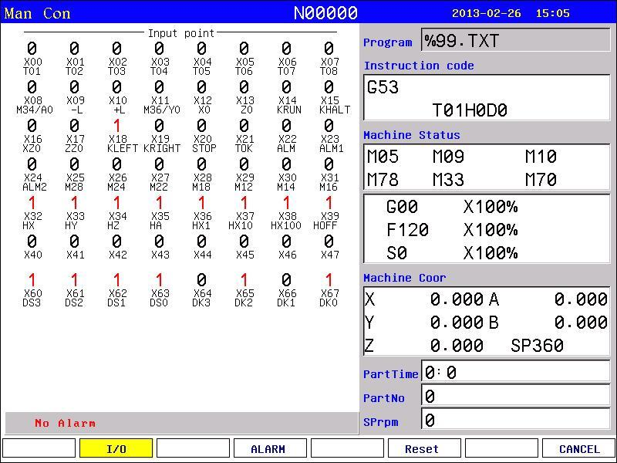Click the SPrpm value field
This screenshot has height=463, width=617.
pos(515,419)
